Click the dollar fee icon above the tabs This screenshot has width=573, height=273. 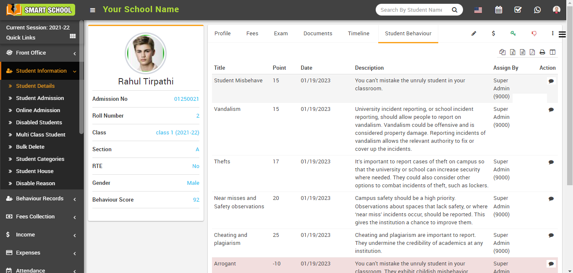493,33
